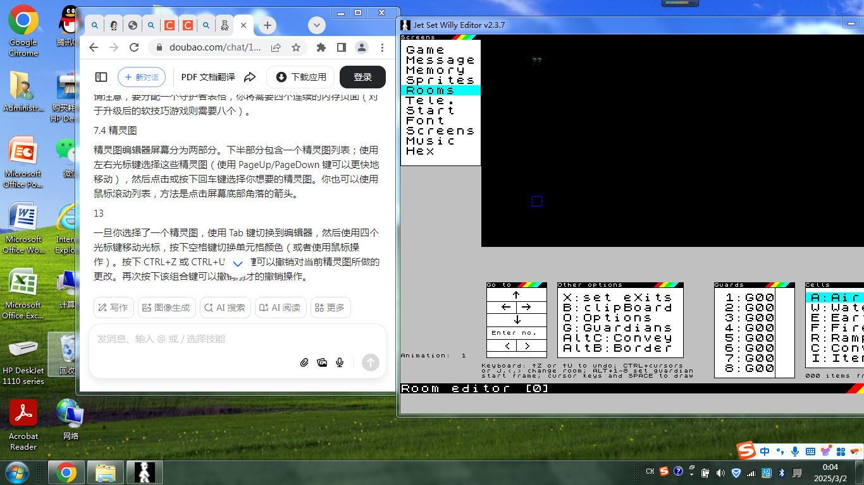This screenshot has height=485, width=864.
Task: Bookmark this page with the star icon
Action: [296, 47]
